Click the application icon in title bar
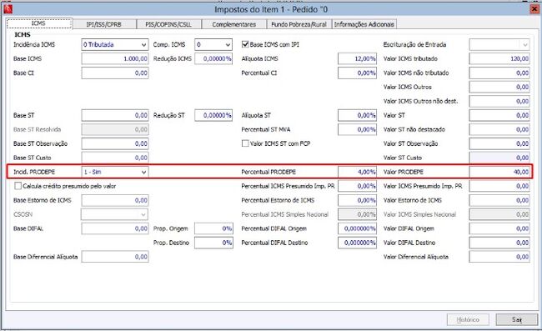 [8, 9]
